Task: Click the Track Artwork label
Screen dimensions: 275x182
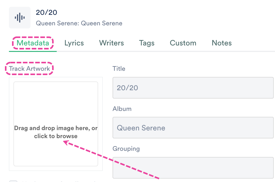Action: [30, 69]
